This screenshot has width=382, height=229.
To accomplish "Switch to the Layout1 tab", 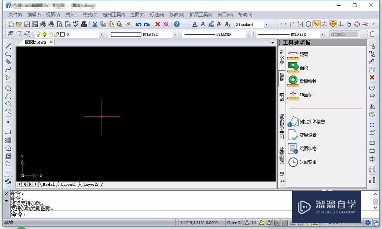I will coord(68,184).
